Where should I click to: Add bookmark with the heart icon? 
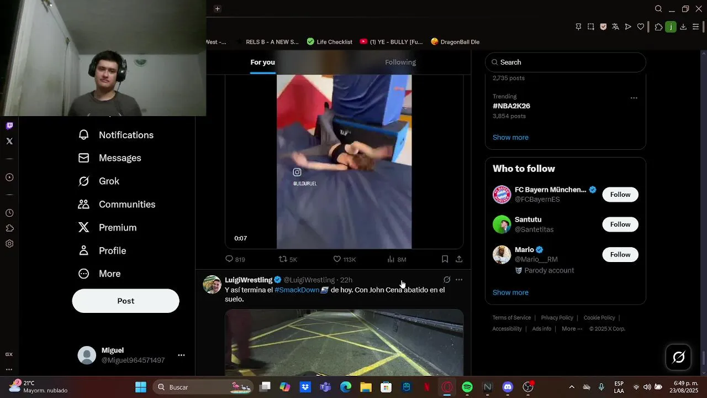641,27
